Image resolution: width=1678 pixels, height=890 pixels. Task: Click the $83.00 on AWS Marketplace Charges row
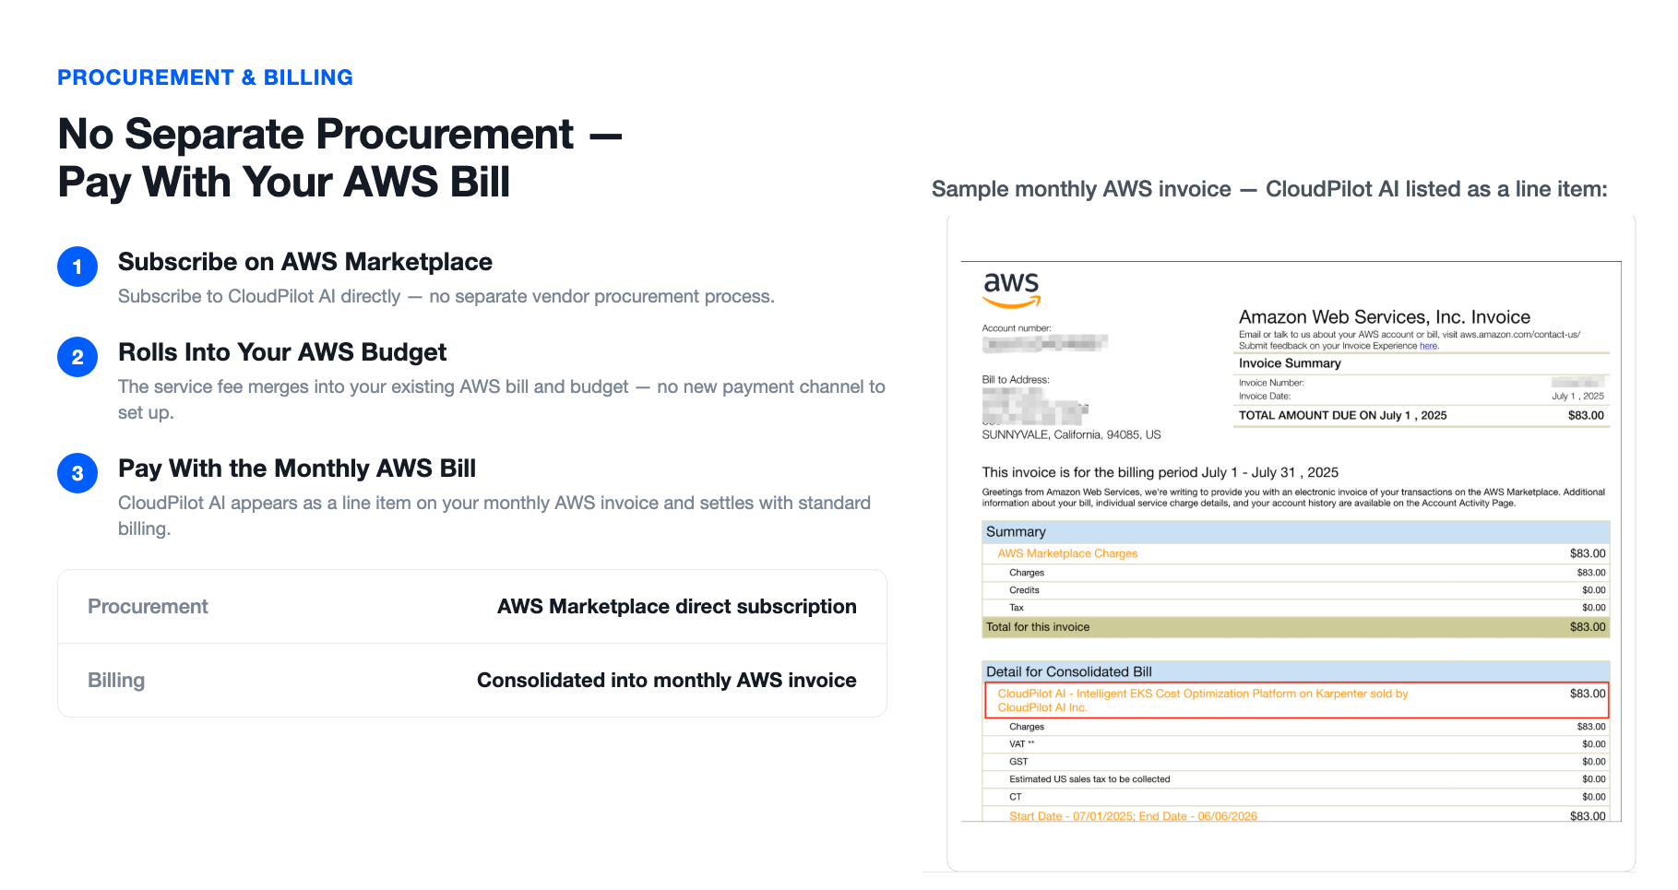(x=1588, y=553)
